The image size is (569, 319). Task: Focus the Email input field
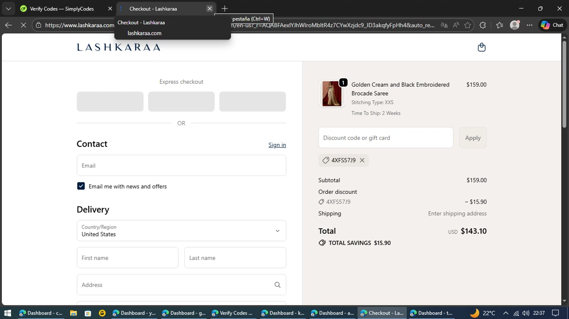[181, 165]
